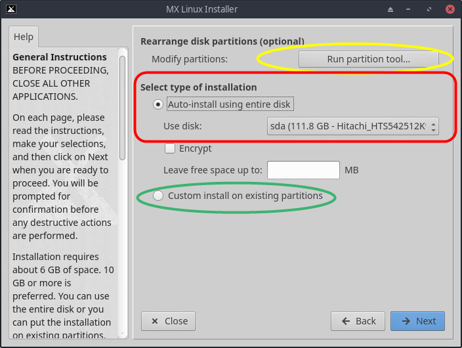The height and width of the screenshot is (348, 462).
Task: Click the General Instructions heading
Action: coord(60,57)
